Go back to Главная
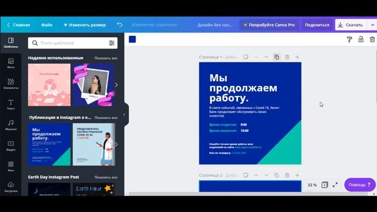 18,25
